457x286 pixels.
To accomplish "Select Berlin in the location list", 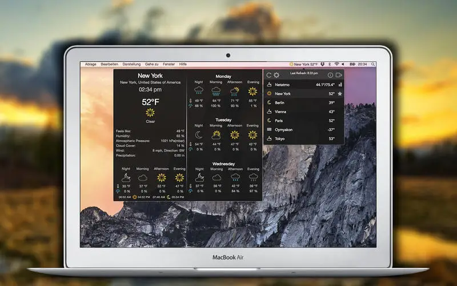I will pos(304,103).
